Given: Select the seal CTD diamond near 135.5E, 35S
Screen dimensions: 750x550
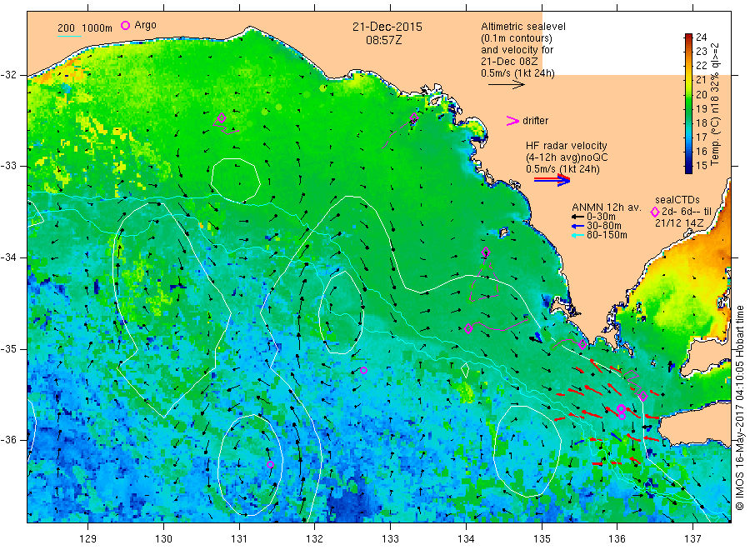Looking at the screenshot, I should (x=582, y=344).
